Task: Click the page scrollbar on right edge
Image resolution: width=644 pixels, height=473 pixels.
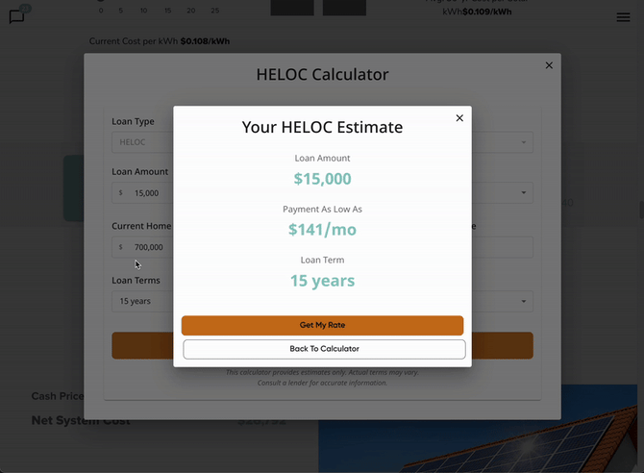Action: pyautogui.click(x=640, y=210)
